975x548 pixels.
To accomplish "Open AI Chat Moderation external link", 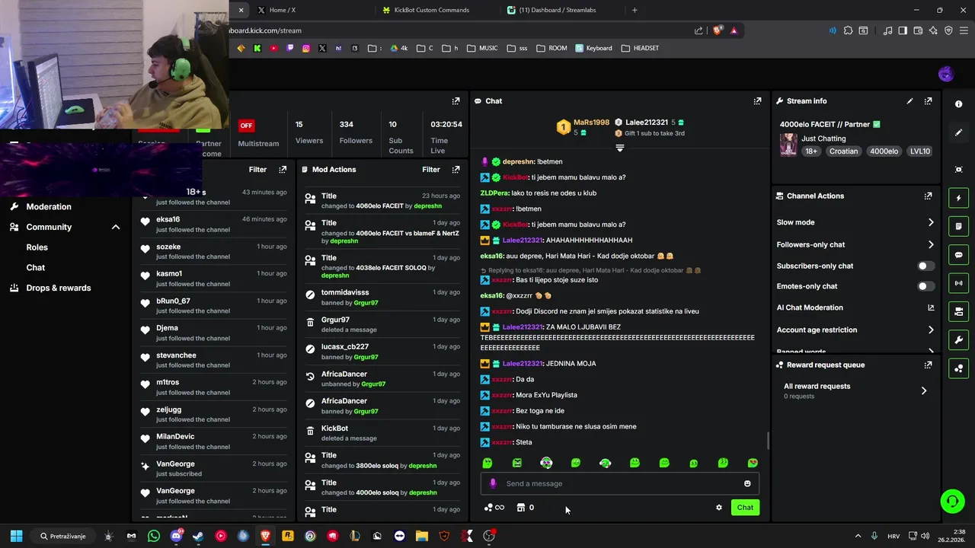I will (931, 307).
